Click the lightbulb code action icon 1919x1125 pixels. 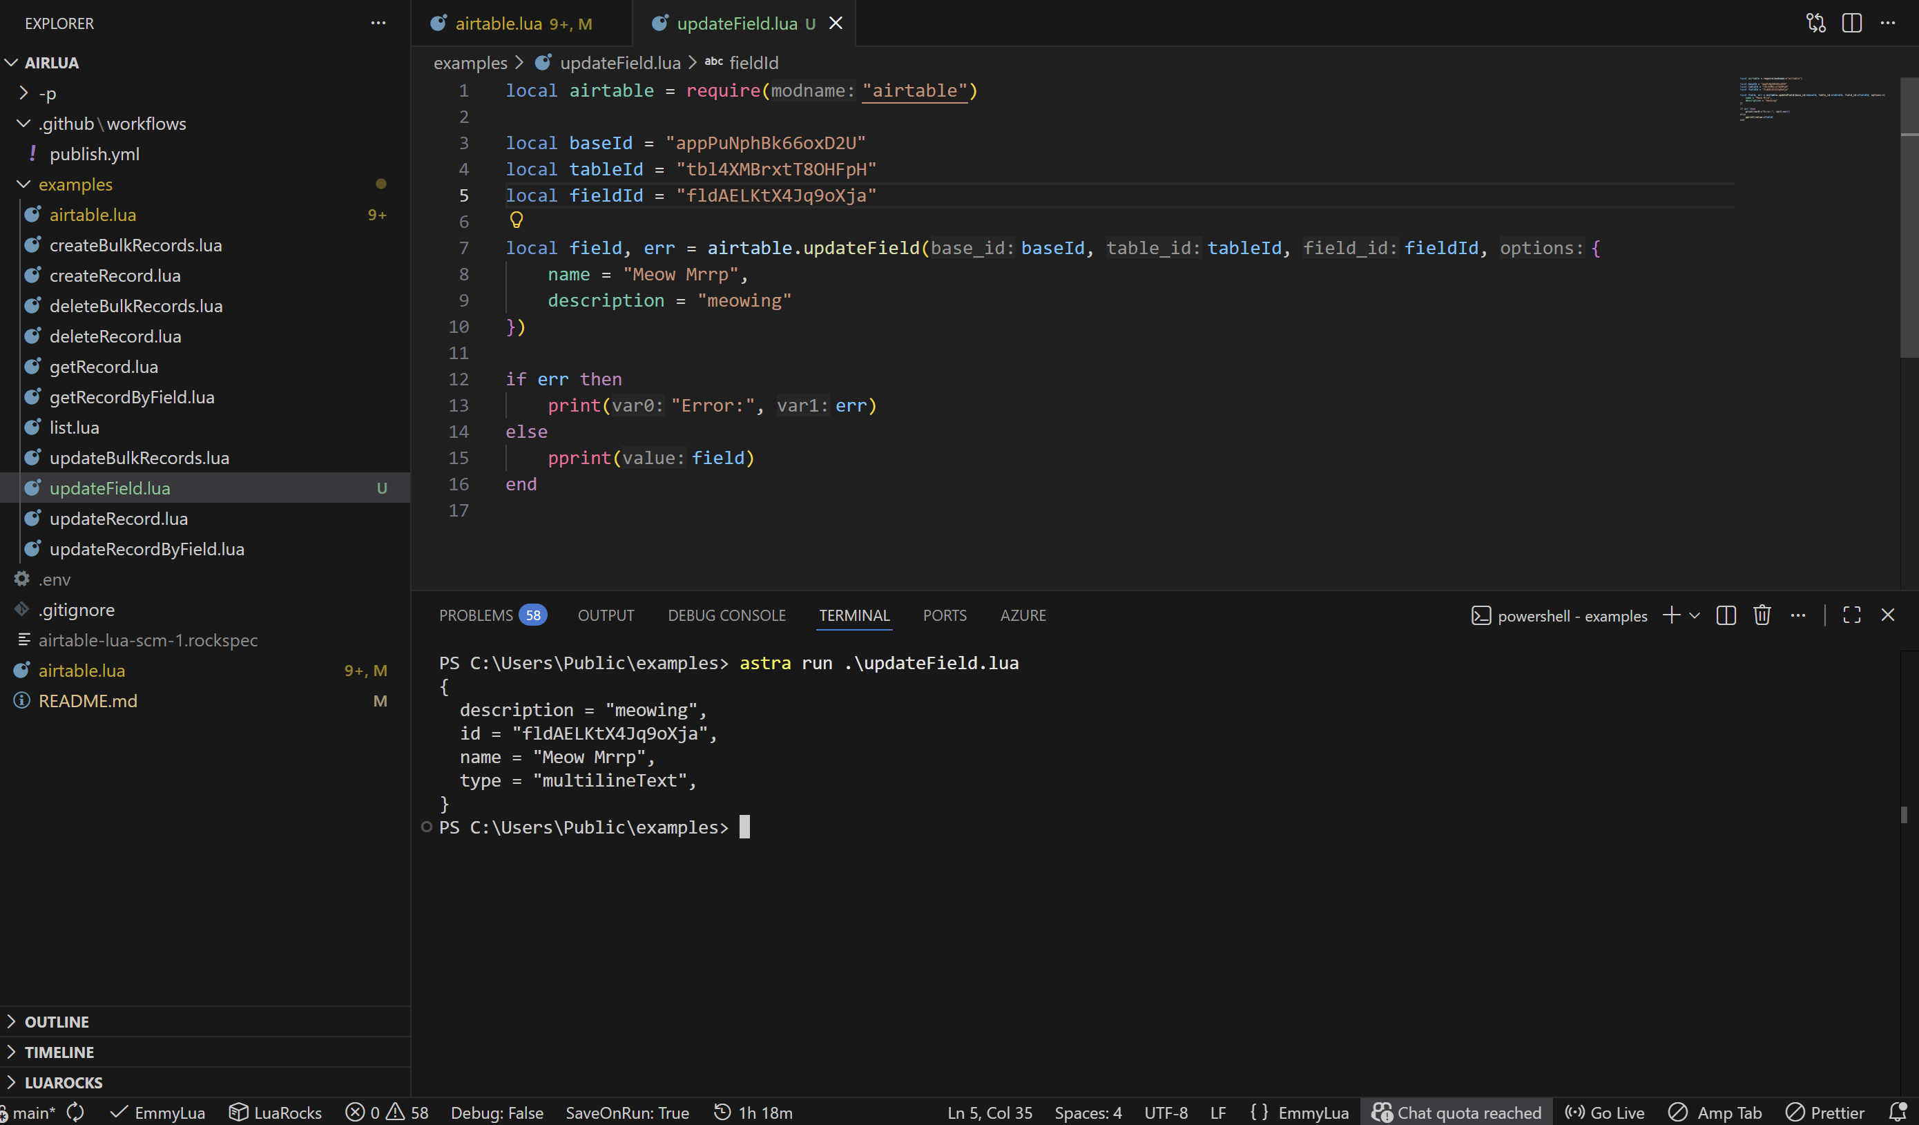pos(517,220)
